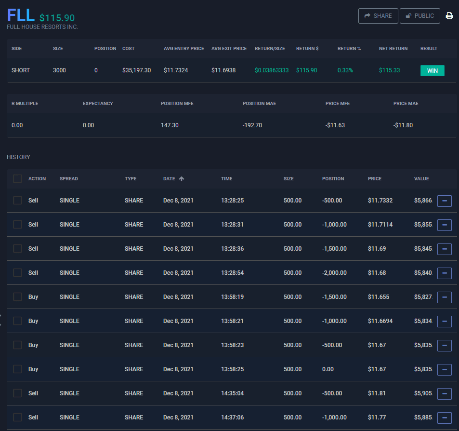The width and height of the screenshot is (459, 431).
Task: Click the Action column header
Action: click(x=37, y=179)
